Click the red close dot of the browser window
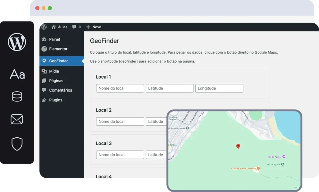Screen dimensions: 319x192 pyautogui.click(x=37, y=8)
